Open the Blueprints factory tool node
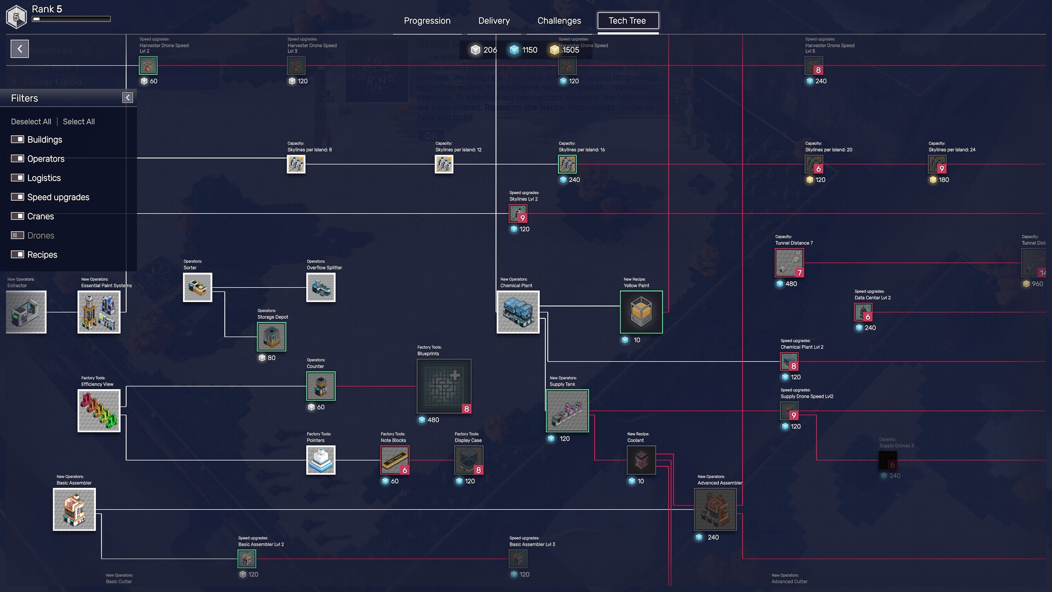The height and width of the screenshot is (592, 1052). point(444,386)
